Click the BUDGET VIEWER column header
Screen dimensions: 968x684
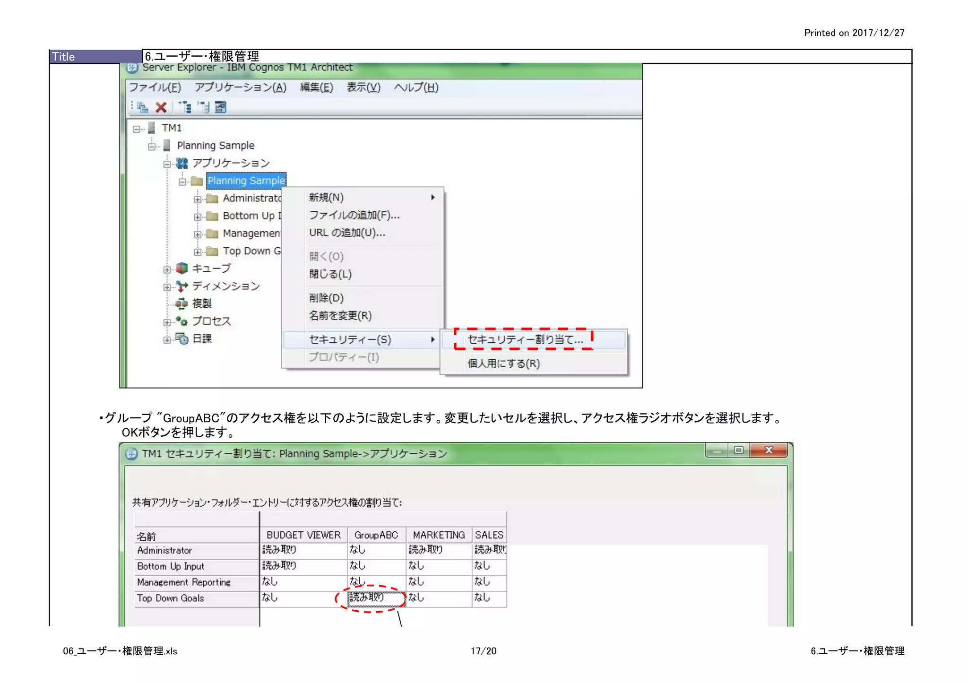pyautogui.click(x=303, y=535)
